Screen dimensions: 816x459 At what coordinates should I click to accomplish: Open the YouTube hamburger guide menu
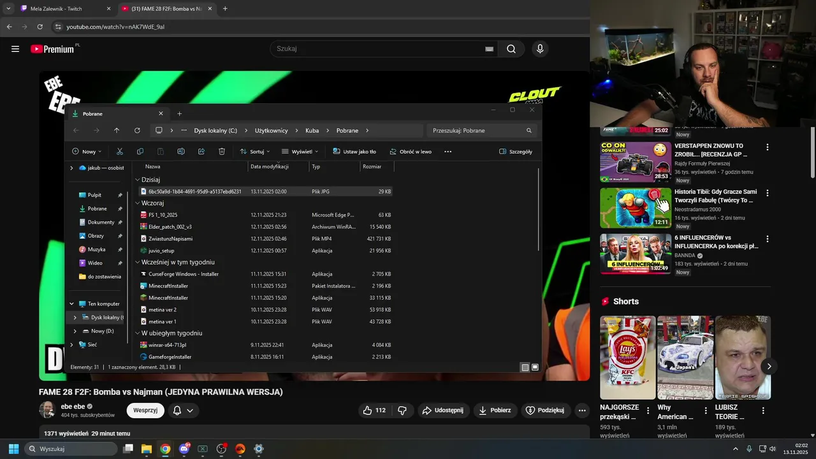click(15, 49)
